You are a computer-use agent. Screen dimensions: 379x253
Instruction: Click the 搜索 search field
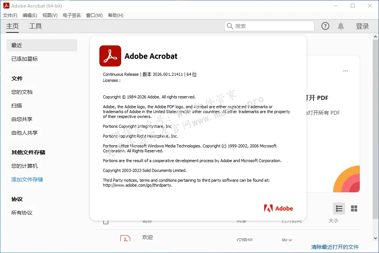269,26
